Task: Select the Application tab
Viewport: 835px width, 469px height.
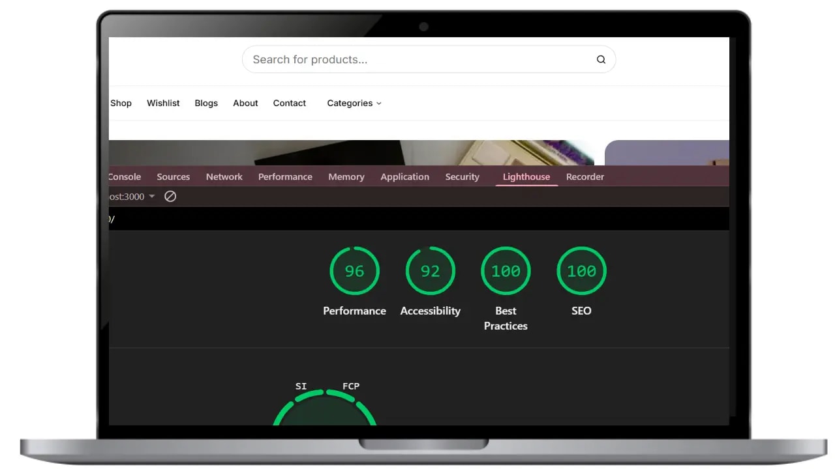Action: tap(405, 177)
